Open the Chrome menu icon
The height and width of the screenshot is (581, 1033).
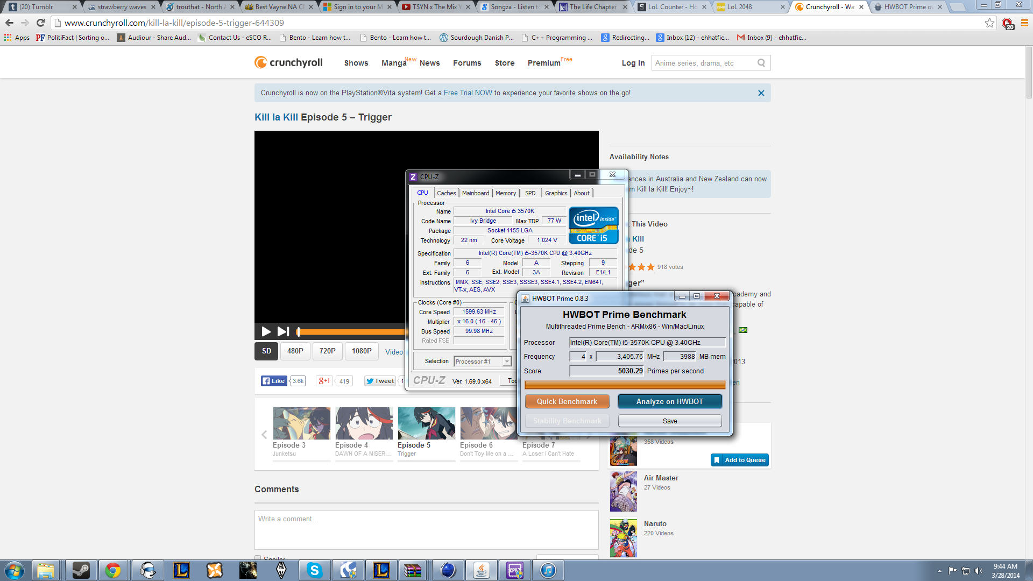1024,23
